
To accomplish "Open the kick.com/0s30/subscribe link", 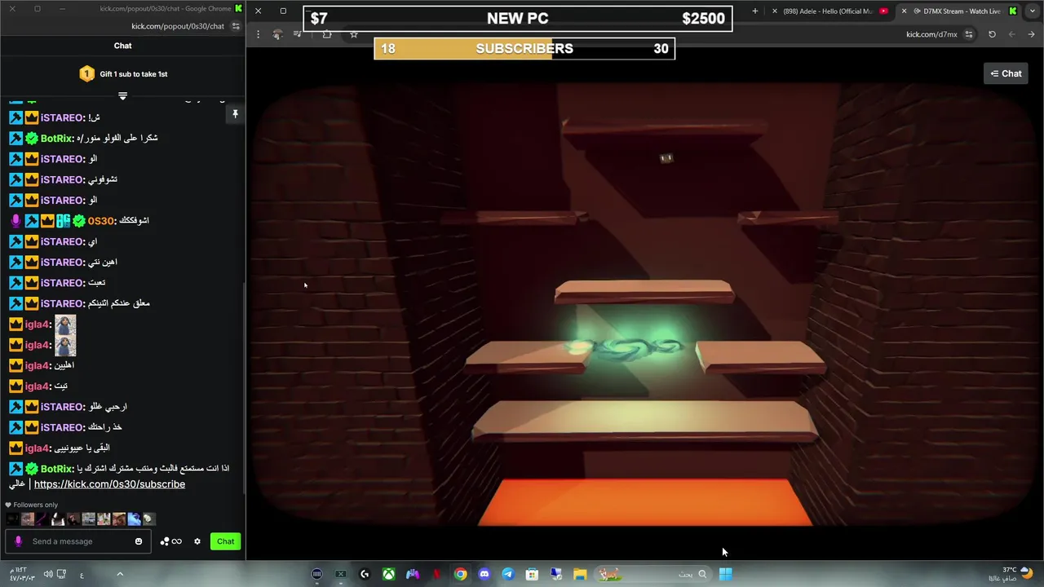I will [x=109, y=484].
